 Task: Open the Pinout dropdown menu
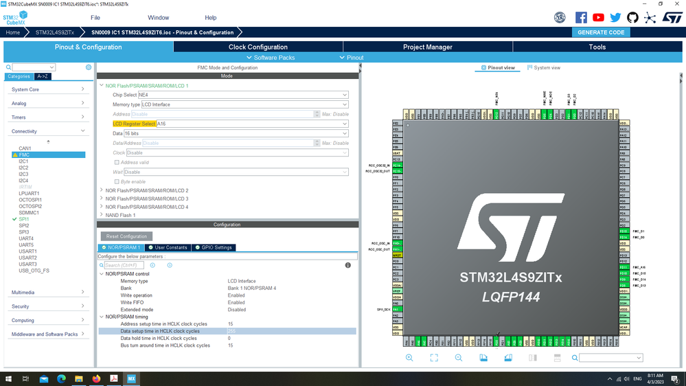pyautogui.click(x=352, y=58)
